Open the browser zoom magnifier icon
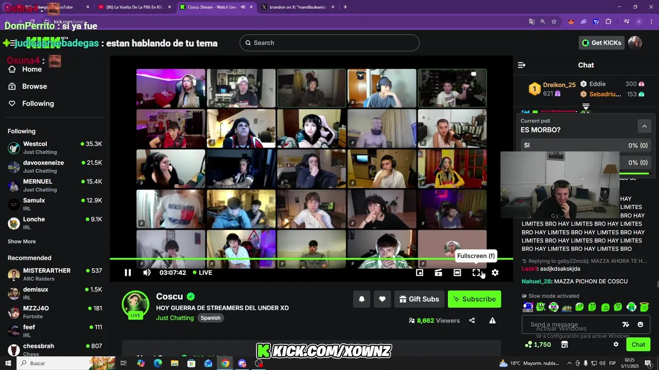 pos(543,22)
